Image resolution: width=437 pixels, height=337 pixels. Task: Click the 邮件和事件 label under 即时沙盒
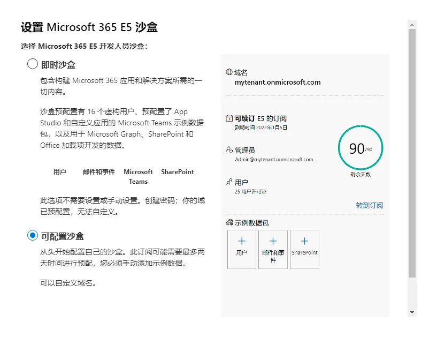click(x=99, y=172)
